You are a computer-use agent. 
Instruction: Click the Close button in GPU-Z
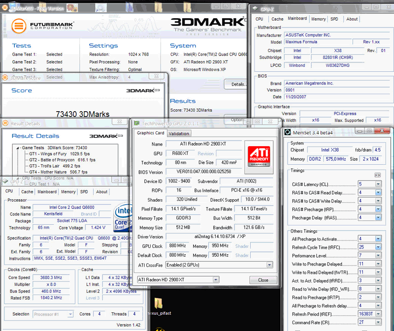click(x=263, y=280)
